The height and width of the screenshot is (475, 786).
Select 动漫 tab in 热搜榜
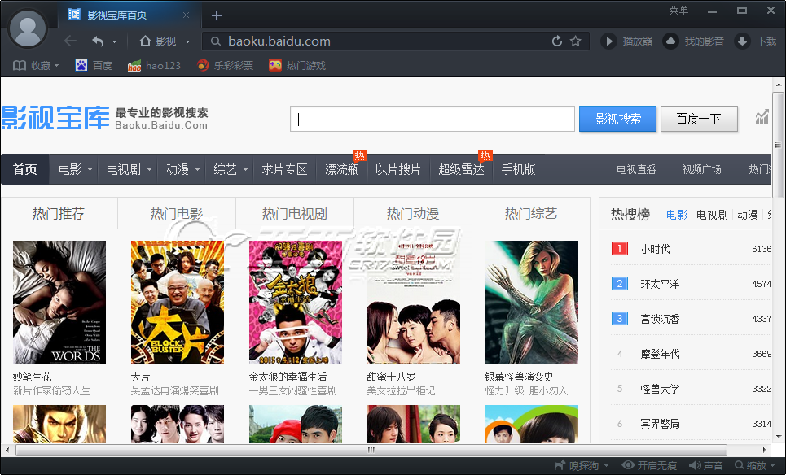(748, 215)
